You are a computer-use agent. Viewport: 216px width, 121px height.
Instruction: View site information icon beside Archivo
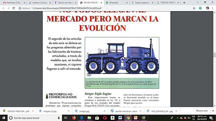tap(20, 8)
